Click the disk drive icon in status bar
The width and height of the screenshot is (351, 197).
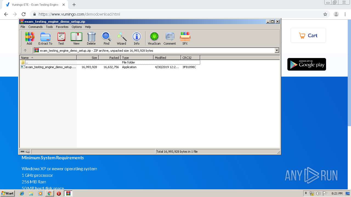point(22,152)
